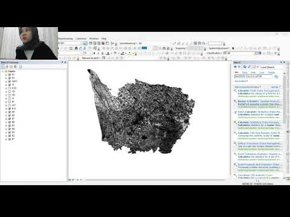
Task: Open the Table Of Contents window icon
Action: 90,43
